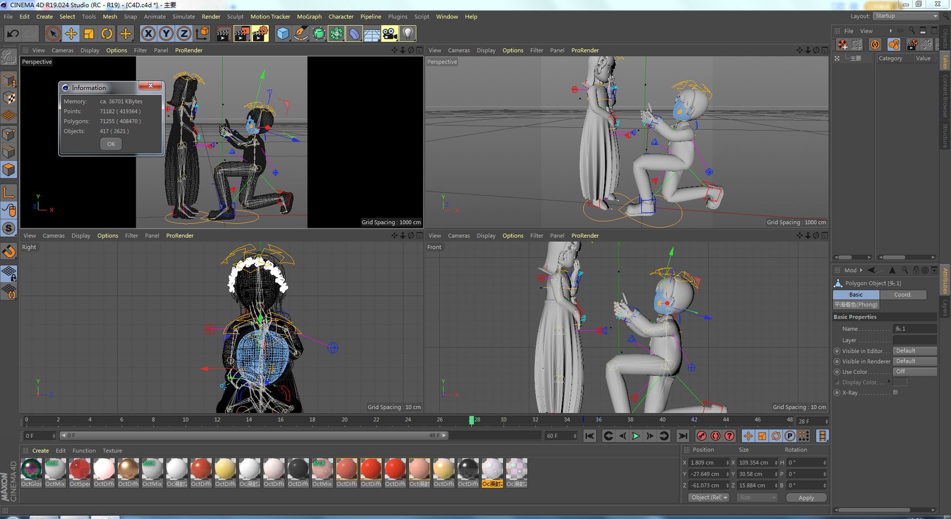The image size is (951, 519).
Task: Select the Rotate tool
Action: point(107,34)
